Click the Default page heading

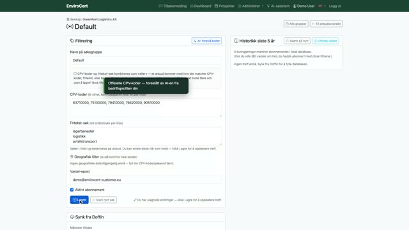[x=85, y=27]
